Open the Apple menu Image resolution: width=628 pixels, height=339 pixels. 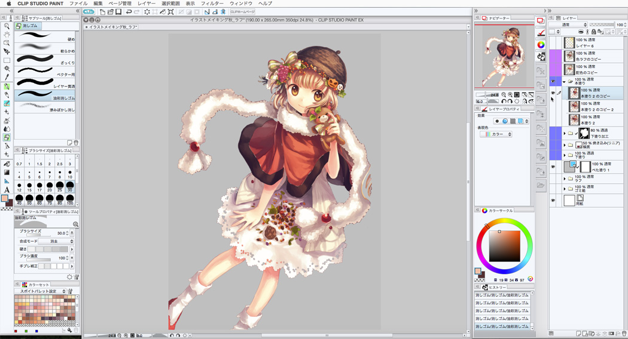tap(9, 3)
